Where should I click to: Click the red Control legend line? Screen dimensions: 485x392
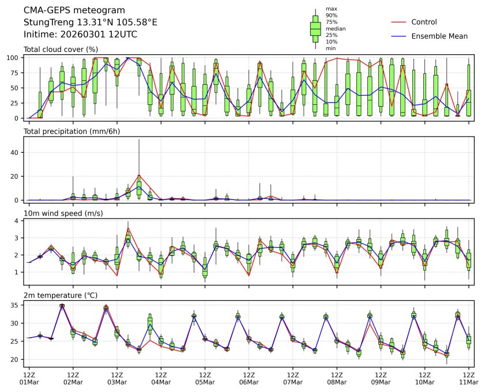tap(399, 22)
